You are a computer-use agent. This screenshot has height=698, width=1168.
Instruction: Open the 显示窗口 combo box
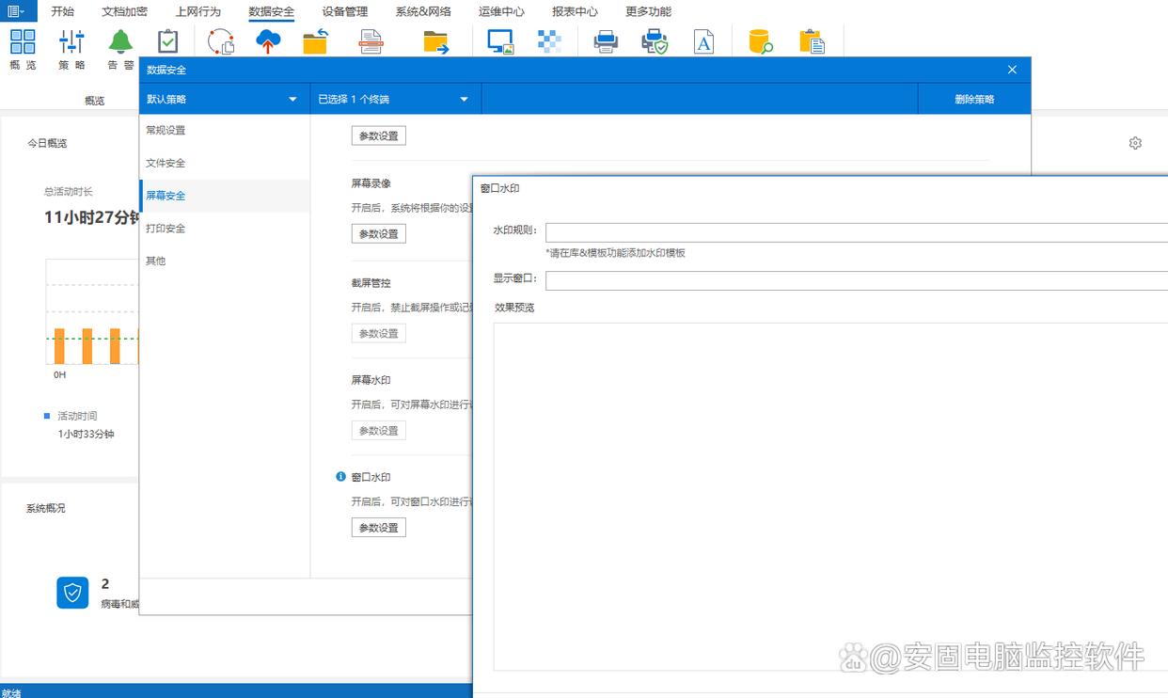point(856,280)
